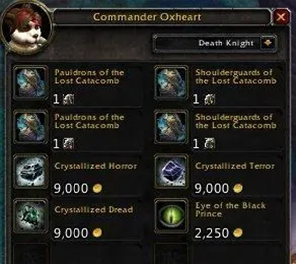The width and height of the screenshot is (296, 264).
Task: Click the Commander Oxheart pandaren portrait
Action: click(27, 28)
